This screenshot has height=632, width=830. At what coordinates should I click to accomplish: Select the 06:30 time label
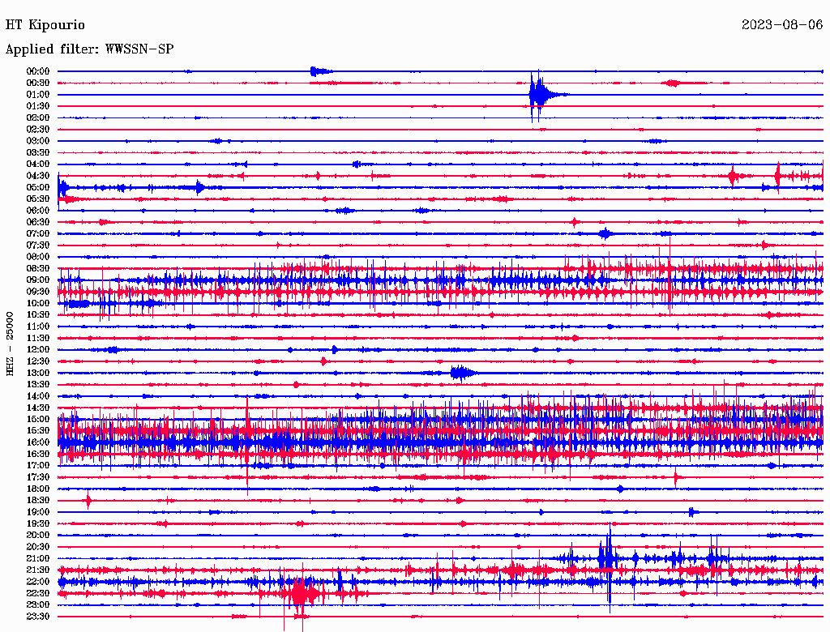(38, 222)
